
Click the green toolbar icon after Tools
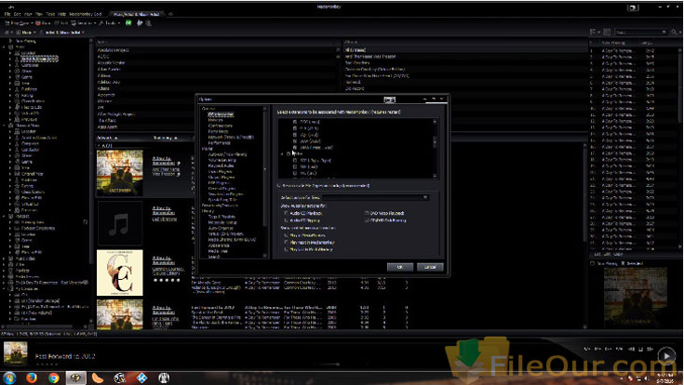point(128,22)
